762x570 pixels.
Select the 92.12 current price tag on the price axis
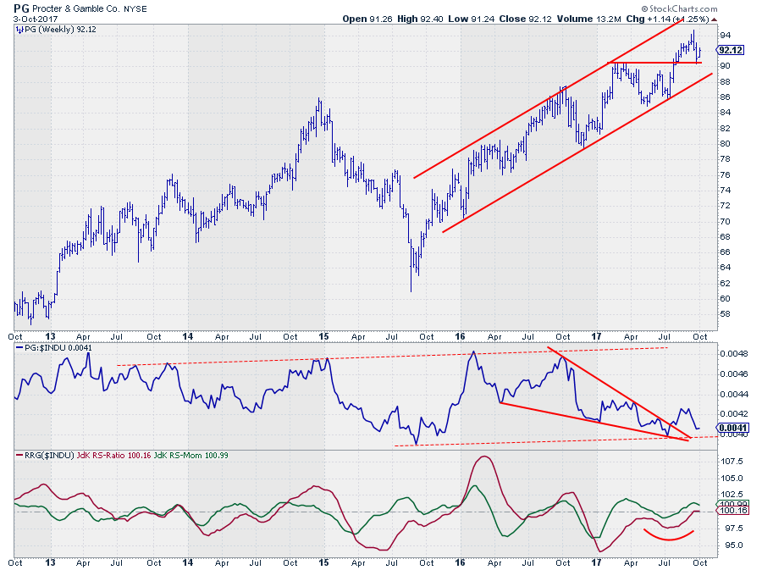pyautogui.click(x=731, y=50)
